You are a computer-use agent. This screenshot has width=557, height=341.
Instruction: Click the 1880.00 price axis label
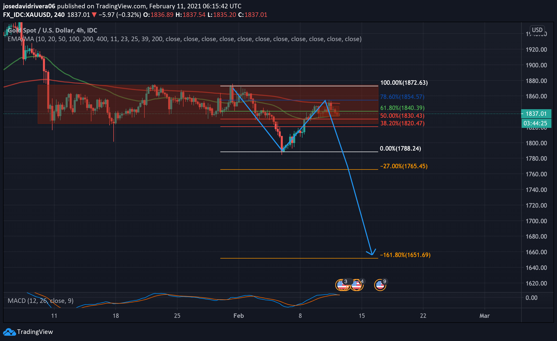[x=536, y=81]
